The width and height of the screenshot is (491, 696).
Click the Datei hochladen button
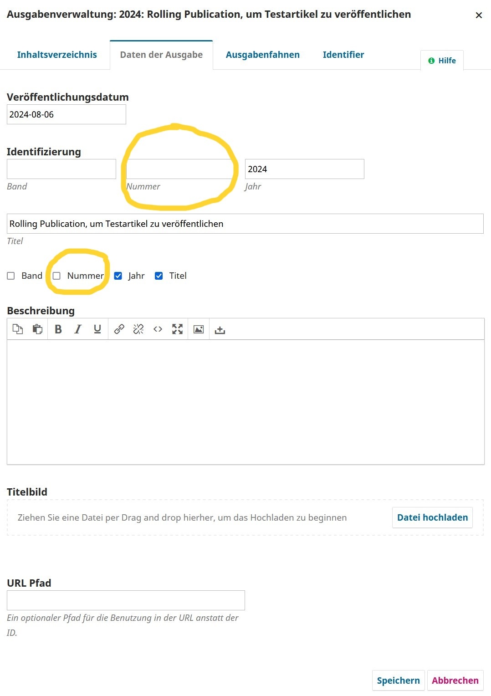(432, 517)
